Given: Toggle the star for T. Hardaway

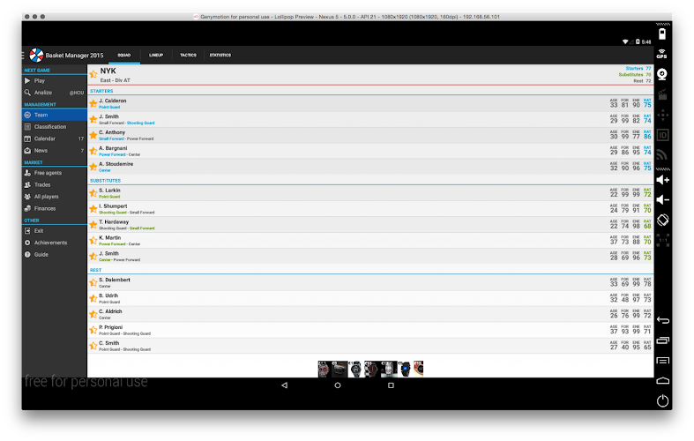Looking at the screenshot, I should pyautogui.click(x=93, y=225).
